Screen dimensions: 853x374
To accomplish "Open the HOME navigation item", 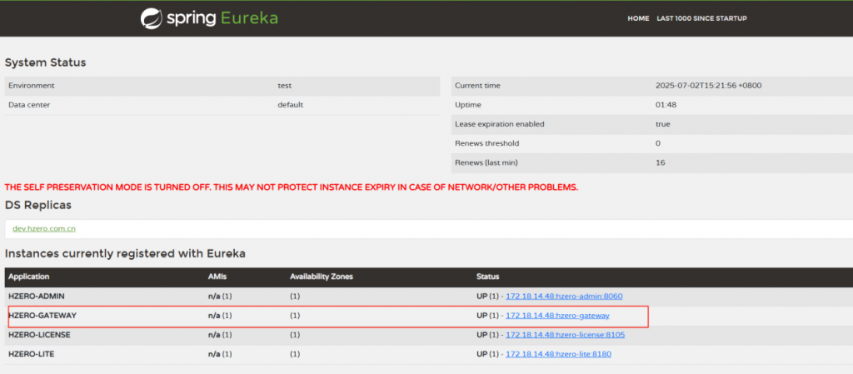I will pyautogui.click(x=638, y=18).
